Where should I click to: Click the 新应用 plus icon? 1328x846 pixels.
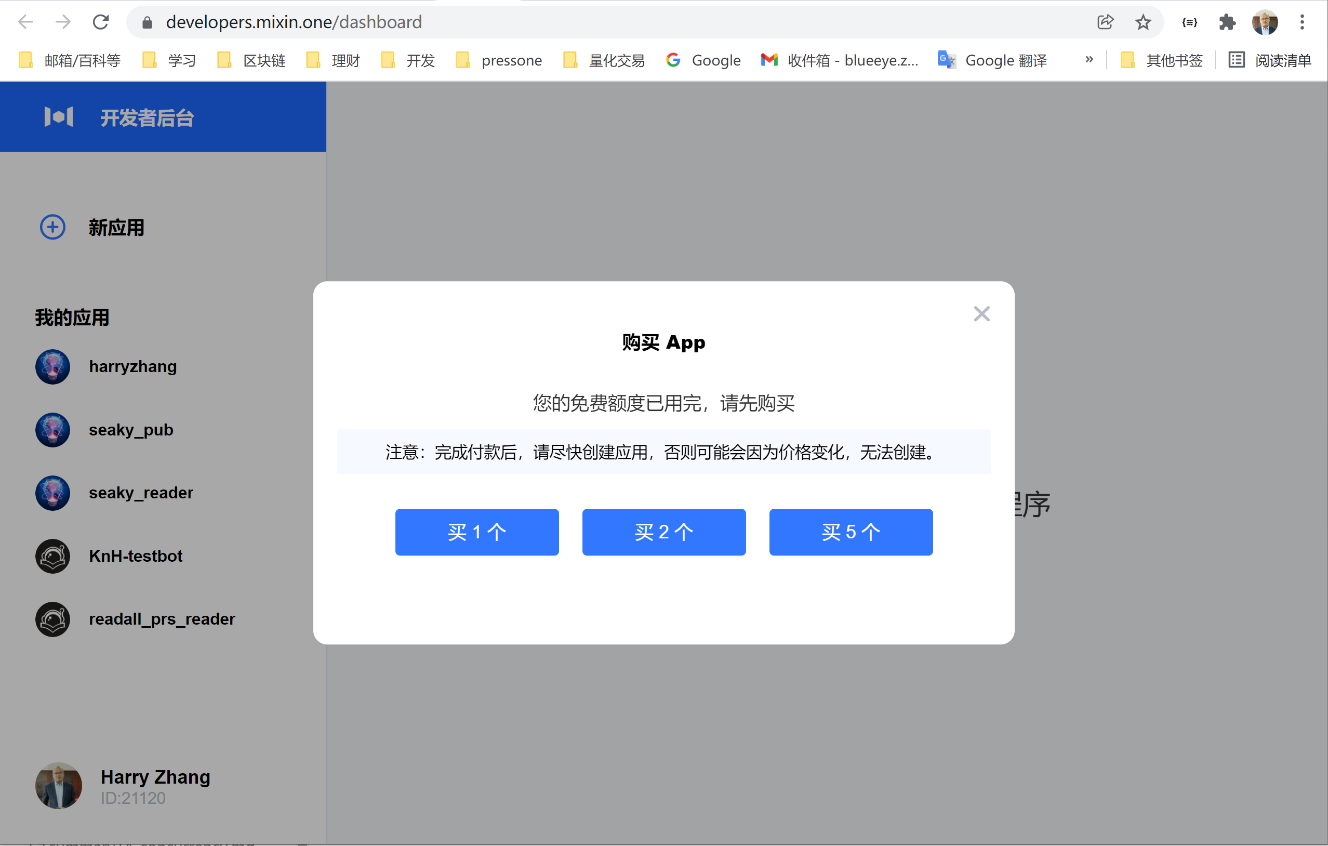[x=53, y=227]
